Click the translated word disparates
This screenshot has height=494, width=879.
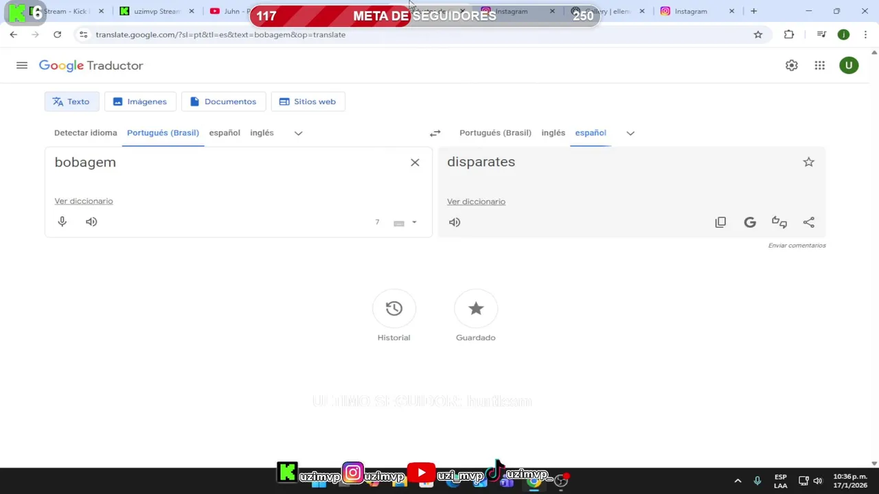click(481, 162)
